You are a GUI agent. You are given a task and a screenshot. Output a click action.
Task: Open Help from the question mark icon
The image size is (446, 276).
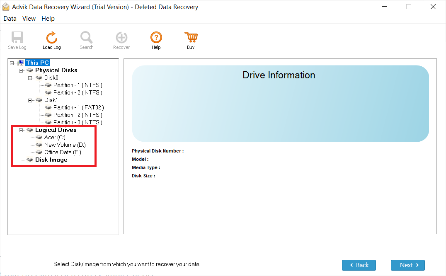coord(156,37)
